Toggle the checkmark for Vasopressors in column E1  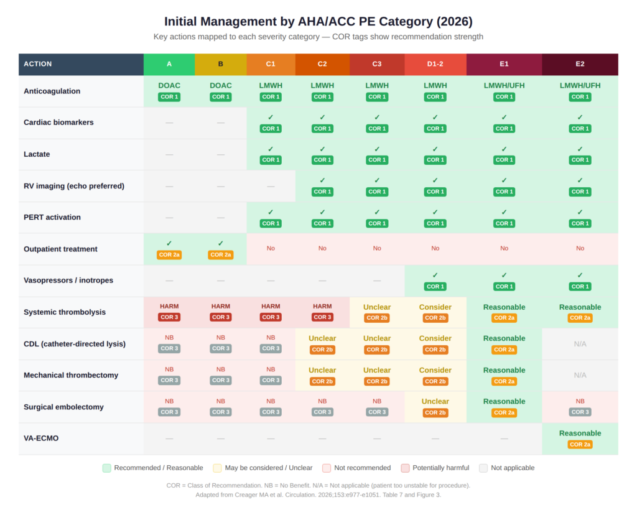pos(504,275)
